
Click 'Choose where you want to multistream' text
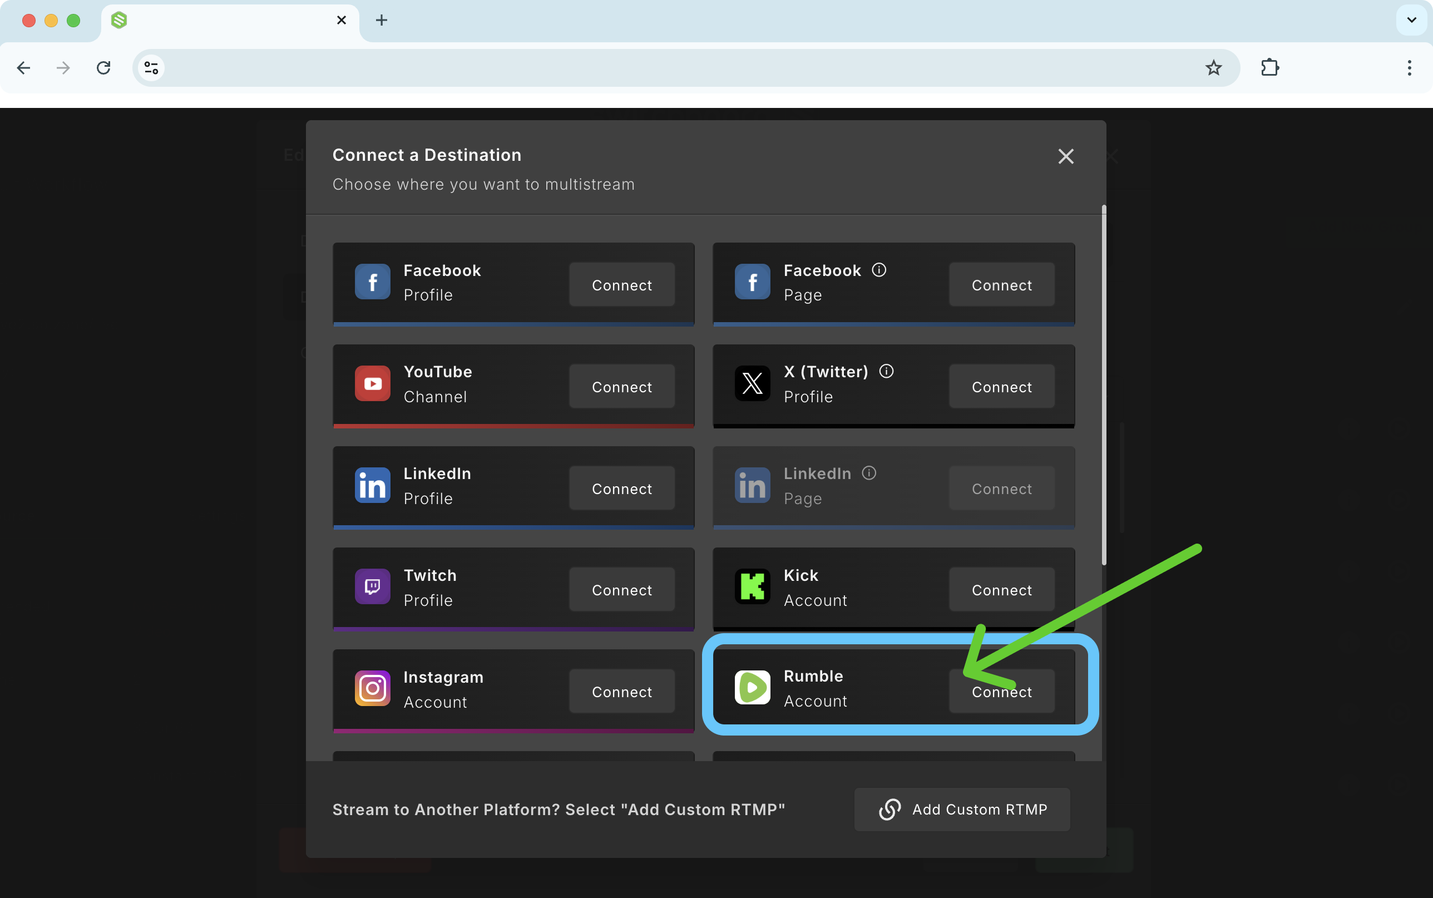[483, 185]
